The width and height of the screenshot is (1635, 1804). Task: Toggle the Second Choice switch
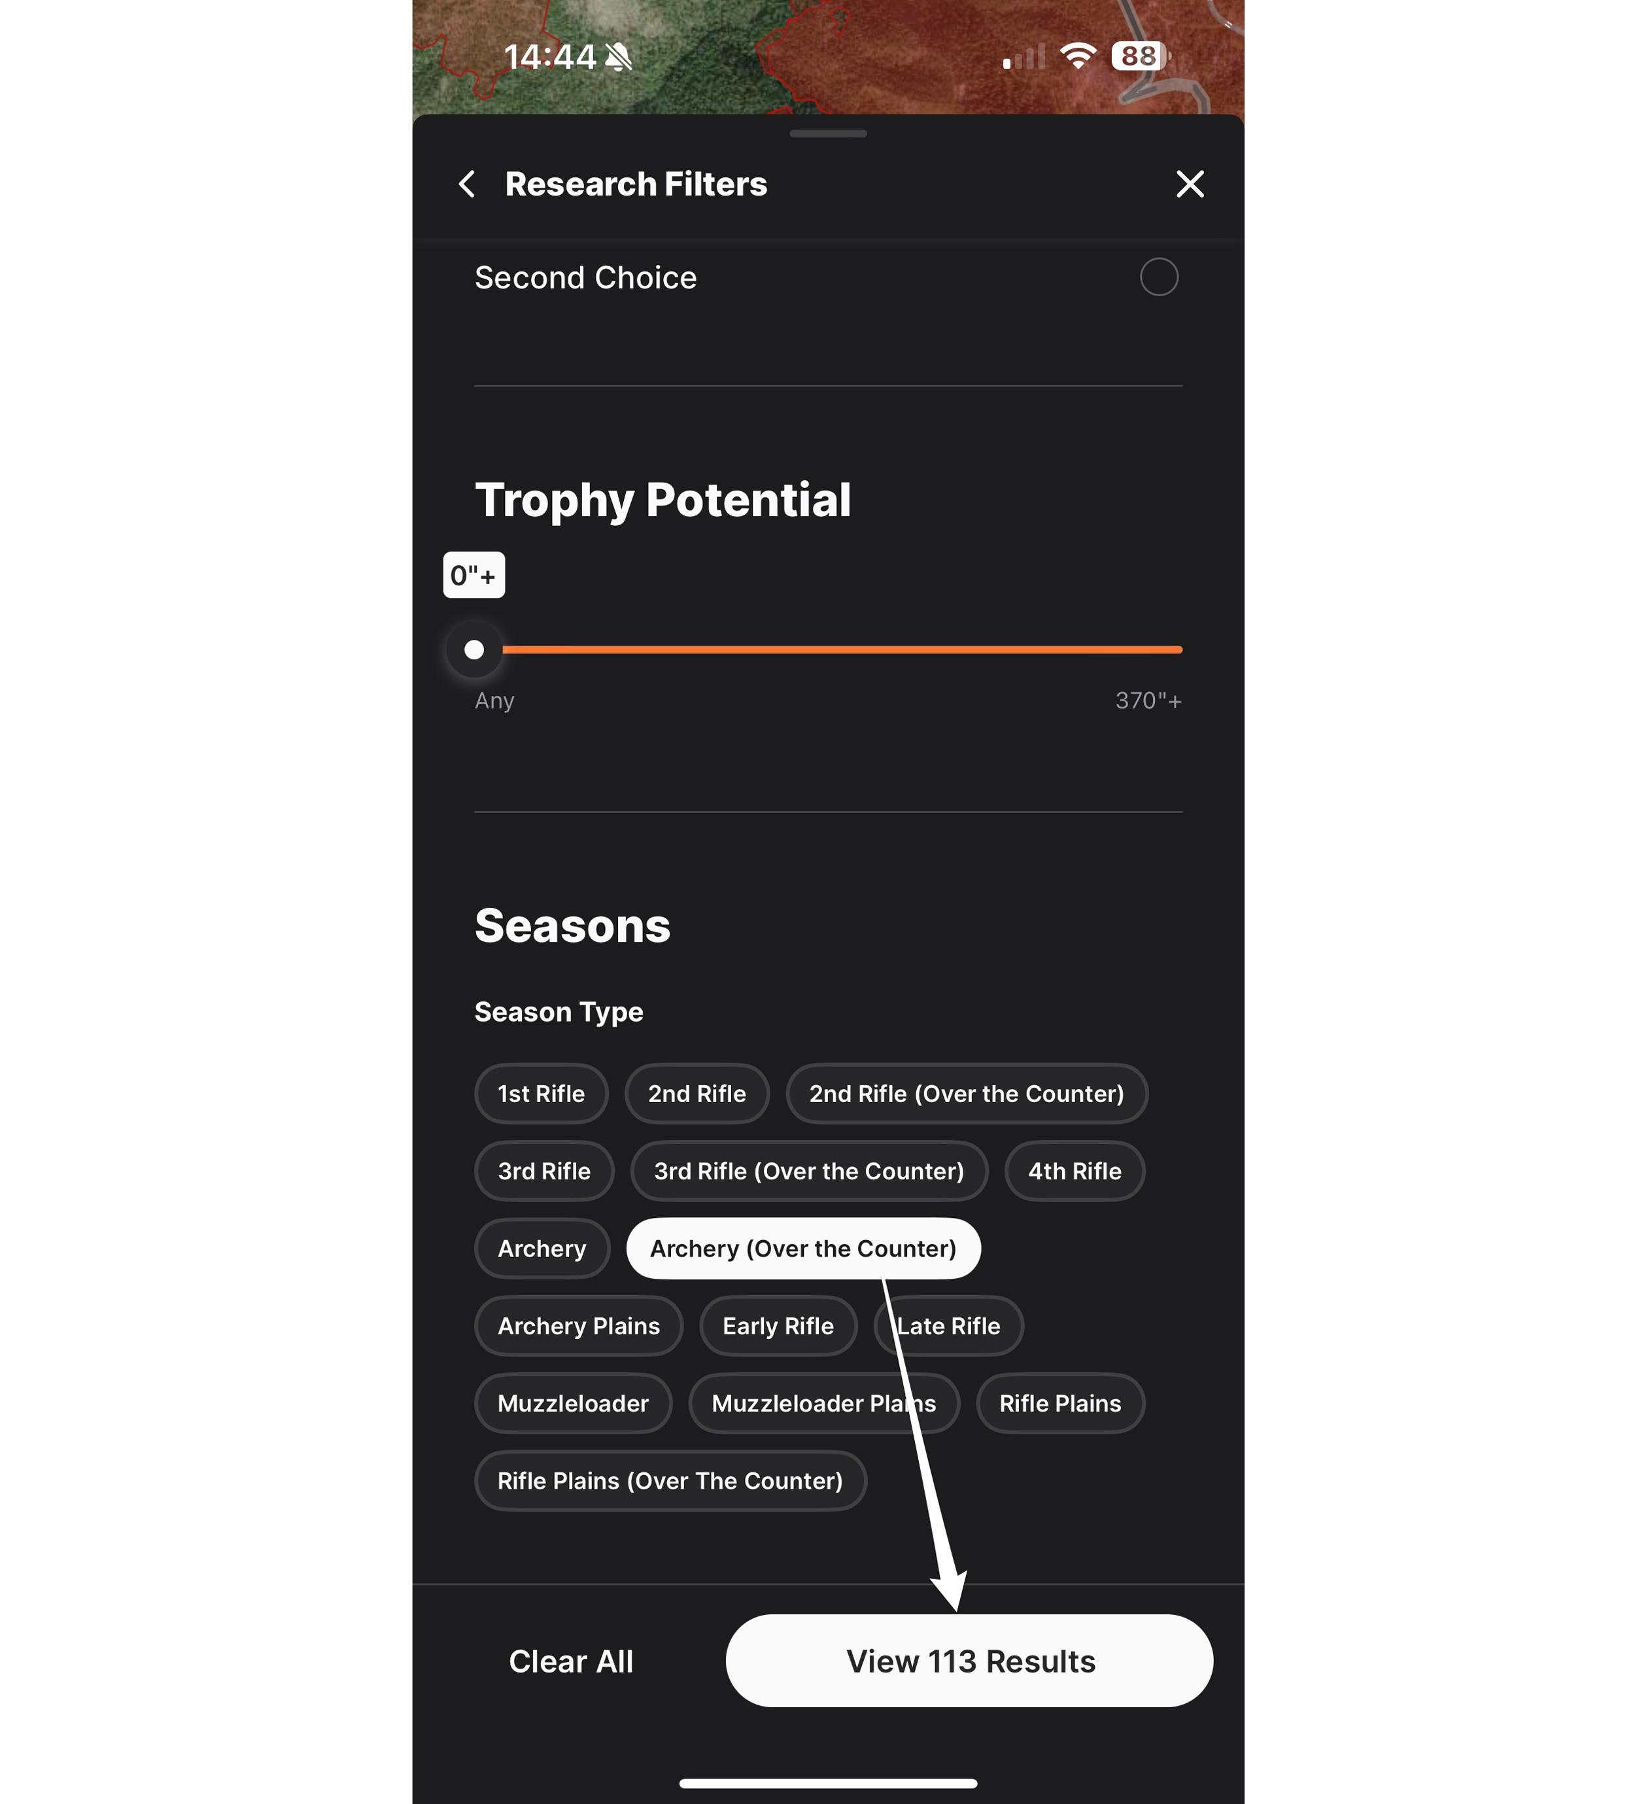pyautogui.click(x=1159, y=277)
